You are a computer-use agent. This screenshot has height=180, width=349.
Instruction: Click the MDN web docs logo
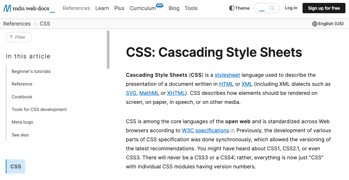click(29, 8)
